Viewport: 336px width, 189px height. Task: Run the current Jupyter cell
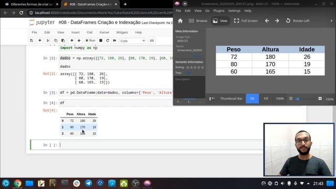click(x=90, y=40)
